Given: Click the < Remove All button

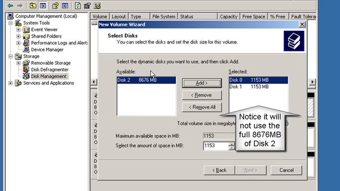Looking at the screenshot, I should [x=202, y=107].
